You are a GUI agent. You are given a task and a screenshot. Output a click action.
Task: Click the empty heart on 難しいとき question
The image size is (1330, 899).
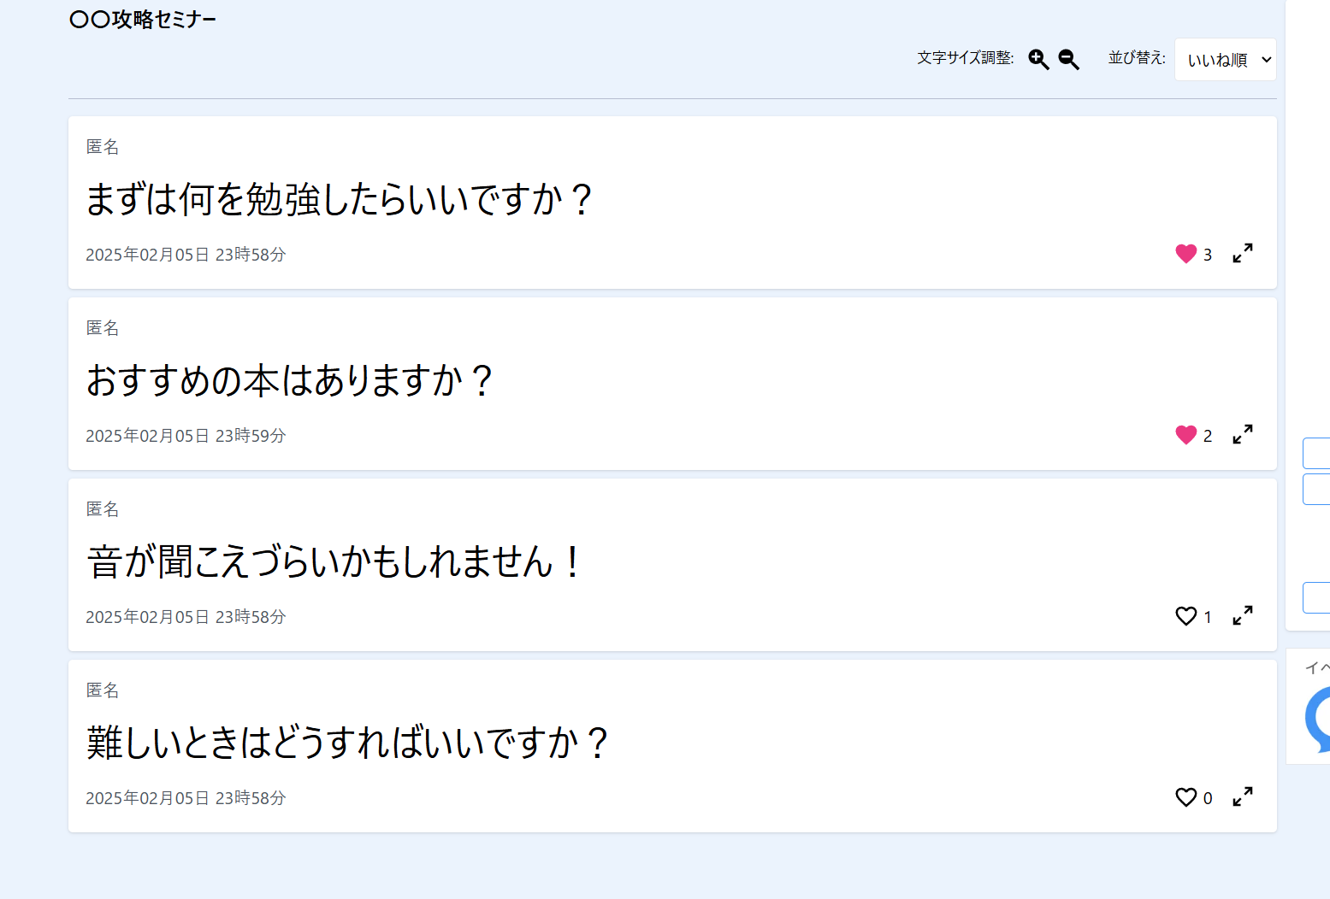[x=1186, y=796]
